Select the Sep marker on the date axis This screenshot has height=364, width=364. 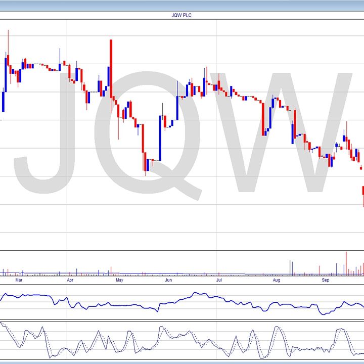326,279
